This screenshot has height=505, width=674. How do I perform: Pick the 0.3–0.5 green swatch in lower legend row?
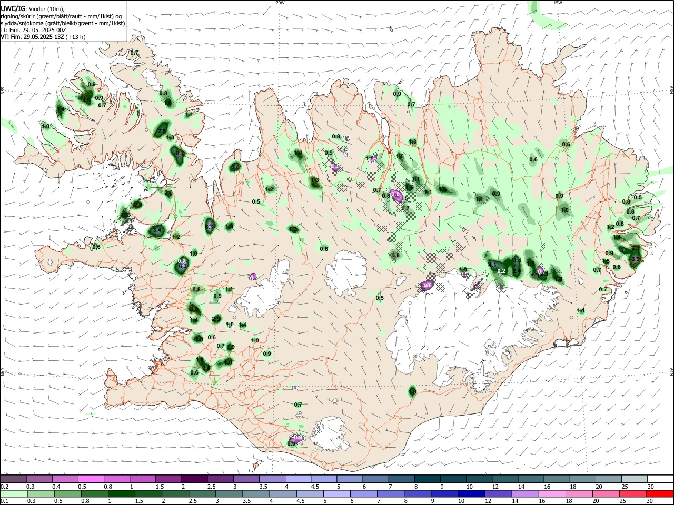(x=40, y=493)
